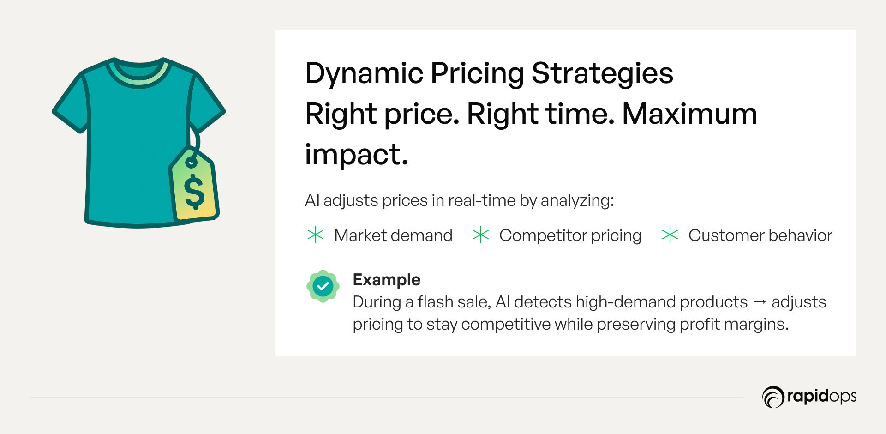Click the word impact. in heading
This screenshot has width=886, height=434.
tap(357, 154)
